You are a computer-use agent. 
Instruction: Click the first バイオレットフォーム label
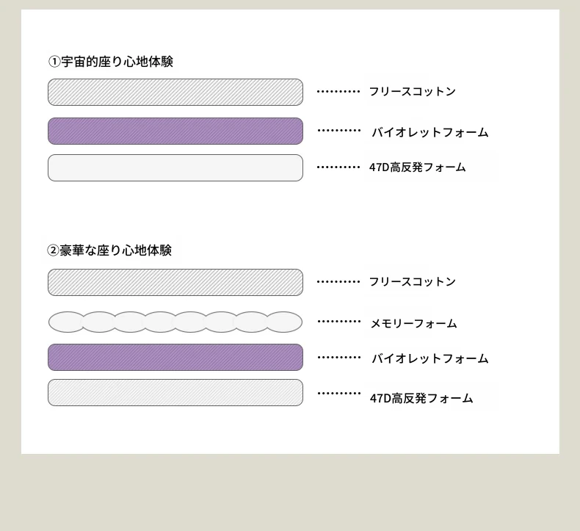(x=429, y=132)
